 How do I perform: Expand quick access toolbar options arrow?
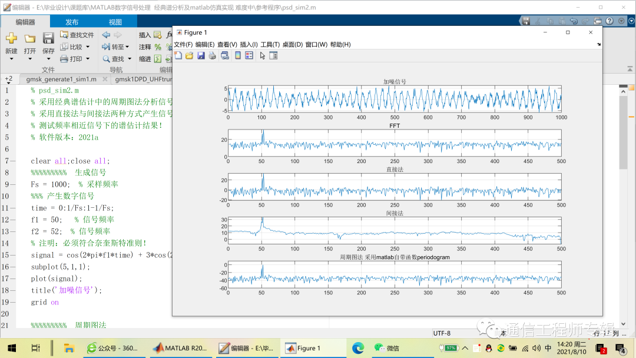pos(621,21)
